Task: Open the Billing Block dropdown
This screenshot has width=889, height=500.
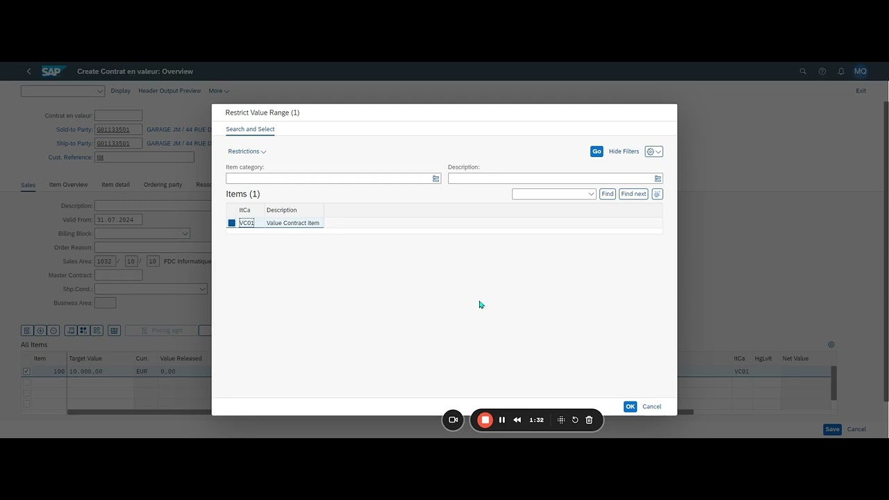Action: pyautogui.click(x=185, y=233)
